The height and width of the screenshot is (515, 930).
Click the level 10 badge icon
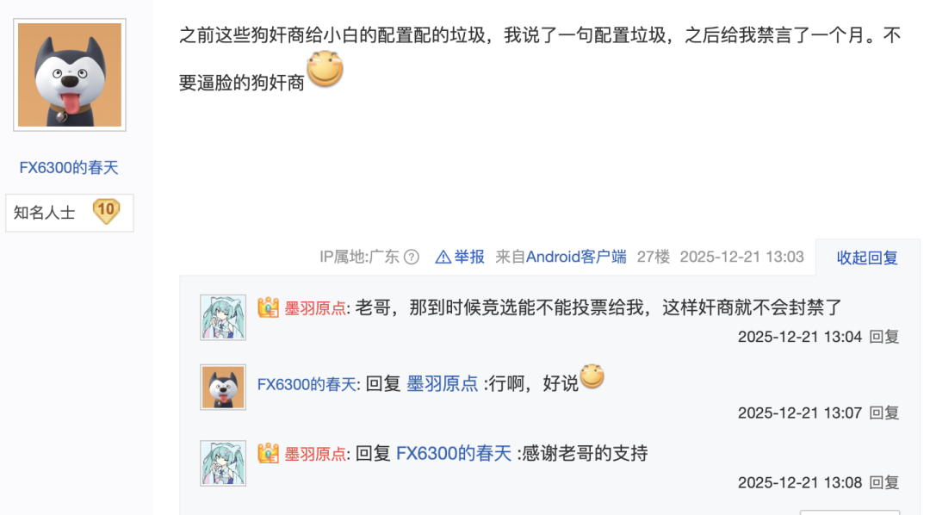click(x=106, y=211)
